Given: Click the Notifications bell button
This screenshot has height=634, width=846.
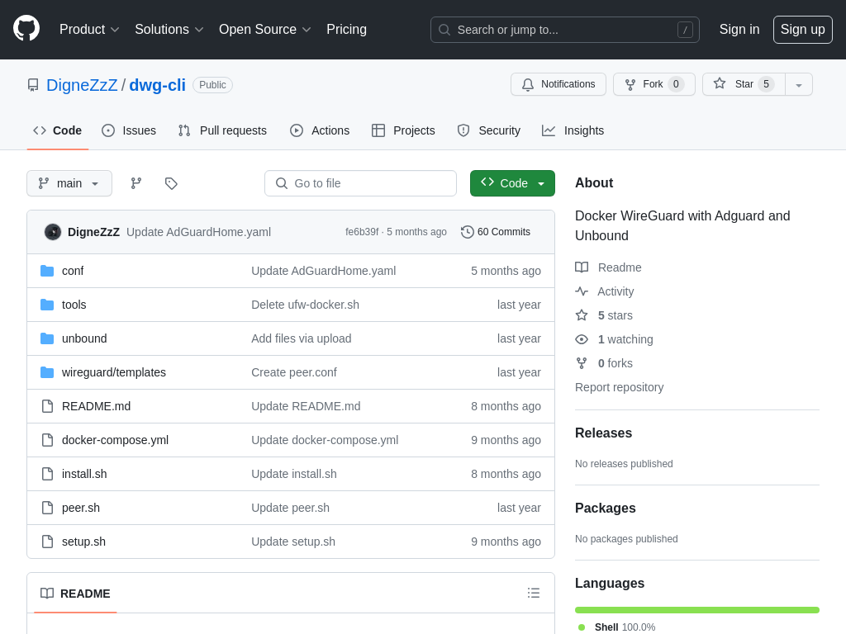Looking at the screenshot, I should click(x=558, y=84).
